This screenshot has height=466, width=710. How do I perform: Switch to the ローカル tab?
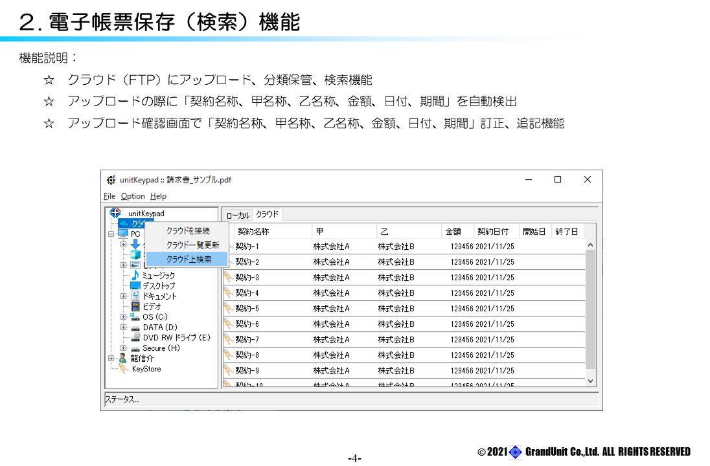(238, 216)
